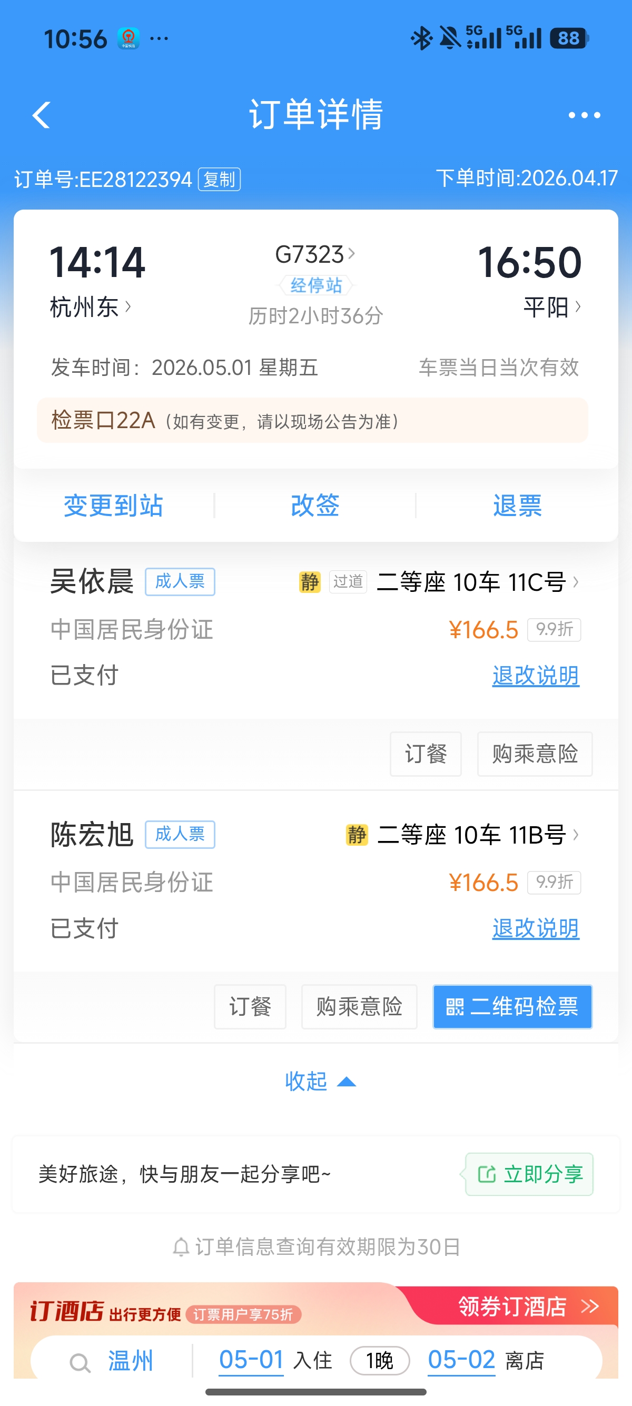Tap the 静 quiet car badge for 吴依晨
The image size is (632, 1406).
(x=310, y=582)
